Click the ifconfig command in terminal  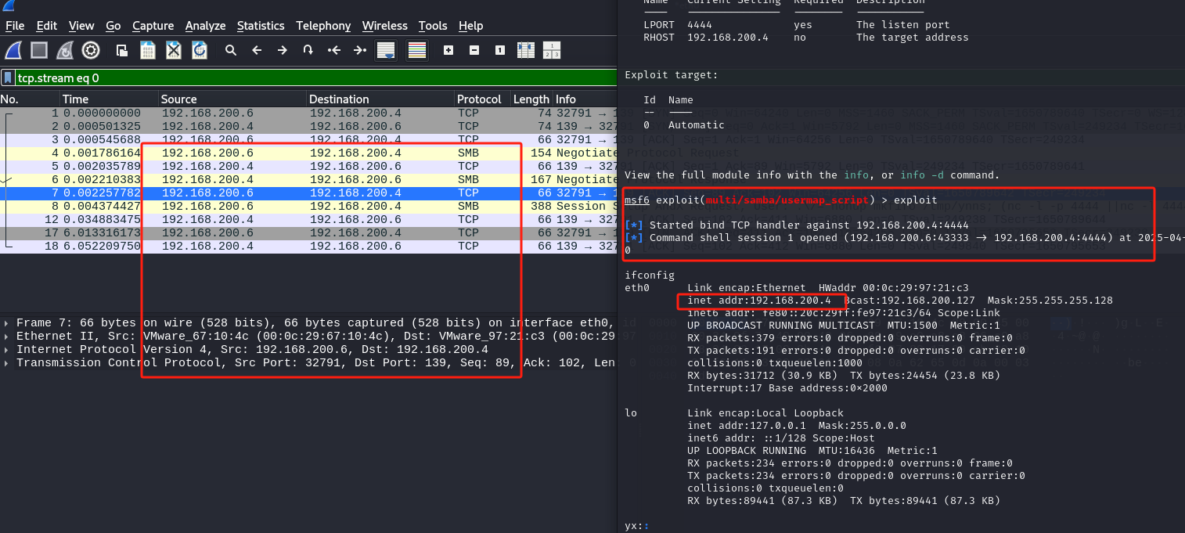(650, 276)
